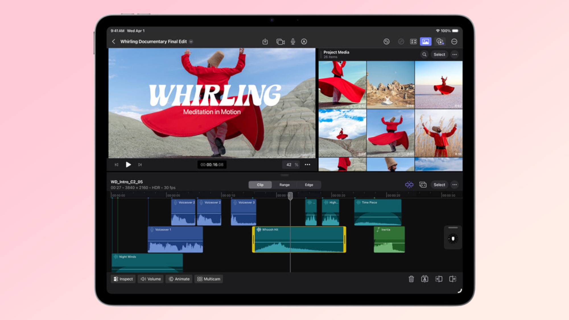Toggle timeline snapping icon
This screenshot has height=320, width=569.
tap(409, 185)
